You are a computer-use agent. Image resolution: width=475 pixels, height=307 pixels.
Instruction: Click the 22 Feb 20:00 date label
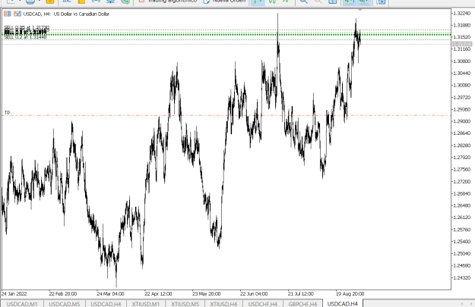pyautogui.click(x=63, y=293)
